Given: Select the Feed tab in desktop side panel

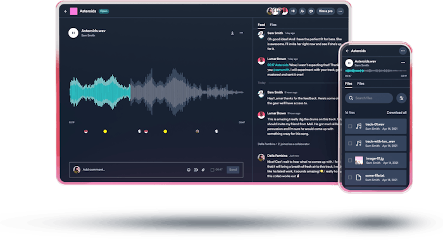Looking at the screenshot, I should (261, 25).
